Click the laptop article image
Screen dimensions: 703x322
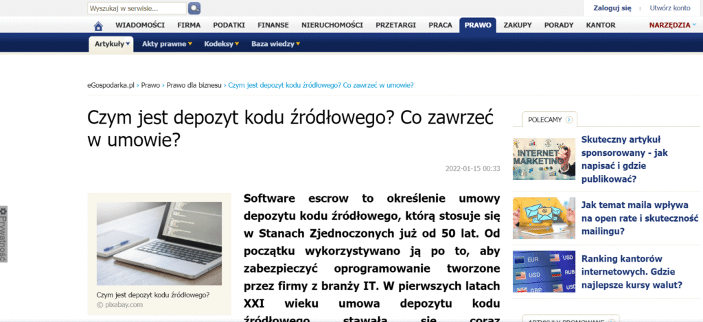pyautogui.click(x=159, y=243)
